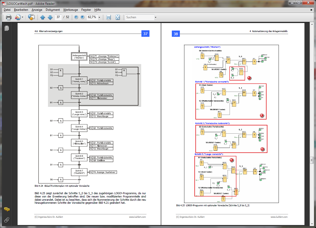
Task: Open the Suchen search options dropdown arrow
Action: [155, 17]
